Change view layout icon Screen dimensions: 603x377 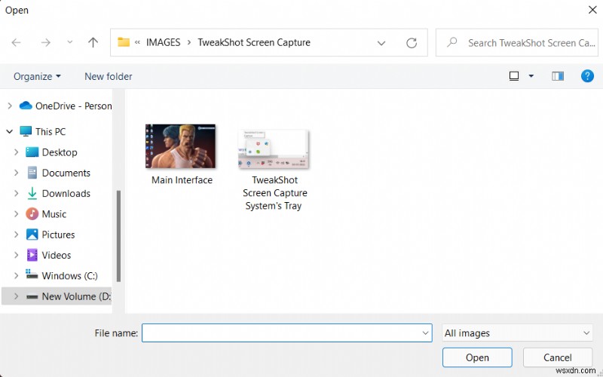tap(514, 76)
